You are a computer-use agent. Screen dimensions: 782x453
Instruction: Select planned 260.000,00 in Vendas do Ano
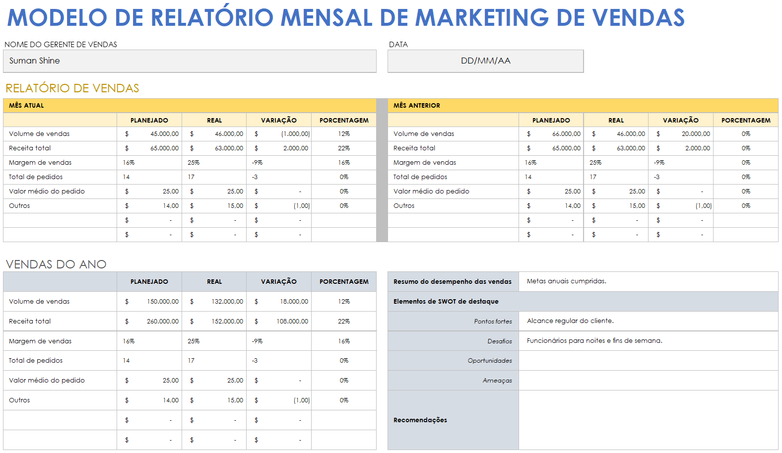click(149, 322)
